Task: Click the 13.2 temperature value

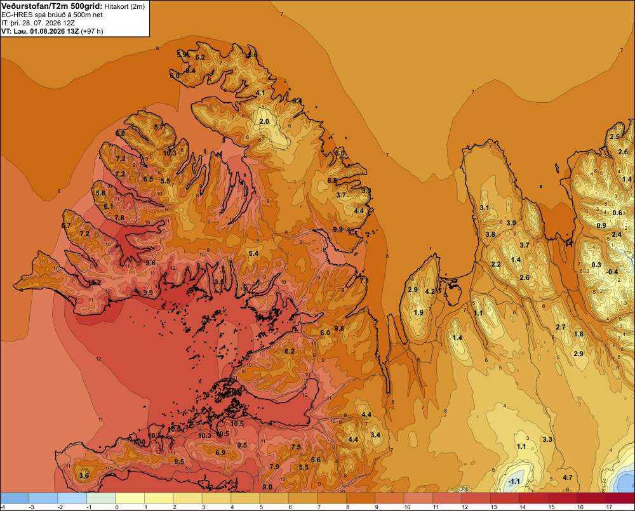Action: pyautogui.click(x=95, y=282)
